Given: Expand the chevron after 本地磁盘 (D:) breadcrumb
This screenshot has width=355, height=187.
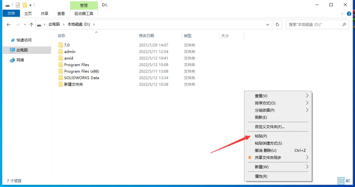Looking at the screenshot, I should [94, 24].
